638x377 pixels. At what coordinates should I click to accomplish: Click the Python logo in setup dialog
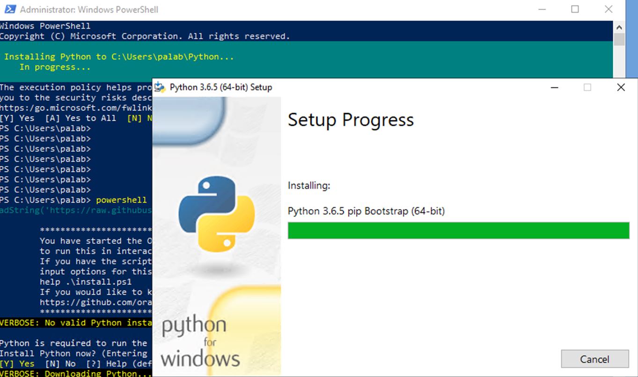217,214
